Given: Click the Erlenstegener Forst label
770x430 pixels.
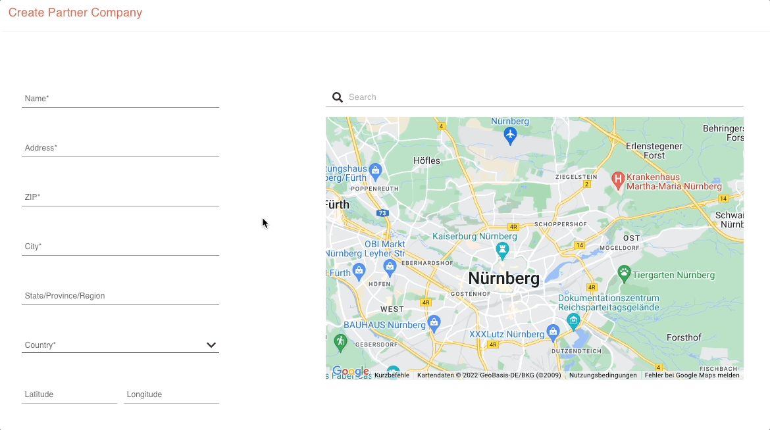Looking at the screenshot, I should pos(654,151).
